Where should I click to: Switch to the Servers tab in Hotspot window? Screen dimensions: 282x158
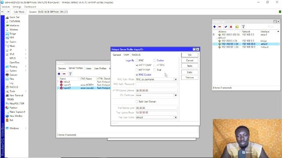[62, 68]
